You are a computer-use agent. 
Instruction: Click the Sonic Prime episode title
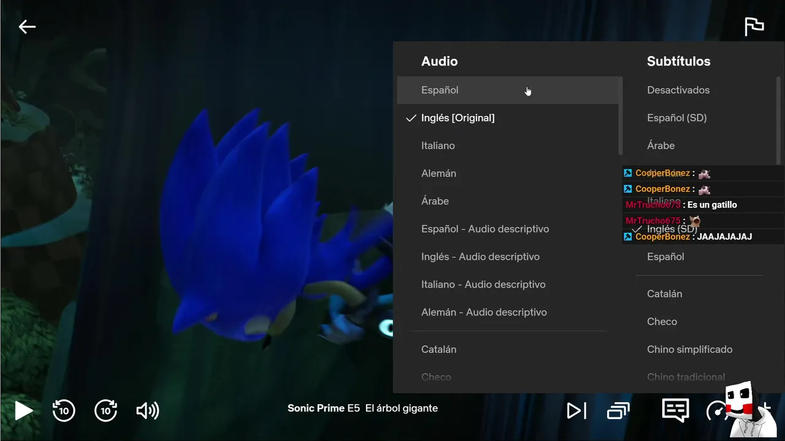point(362,409)
